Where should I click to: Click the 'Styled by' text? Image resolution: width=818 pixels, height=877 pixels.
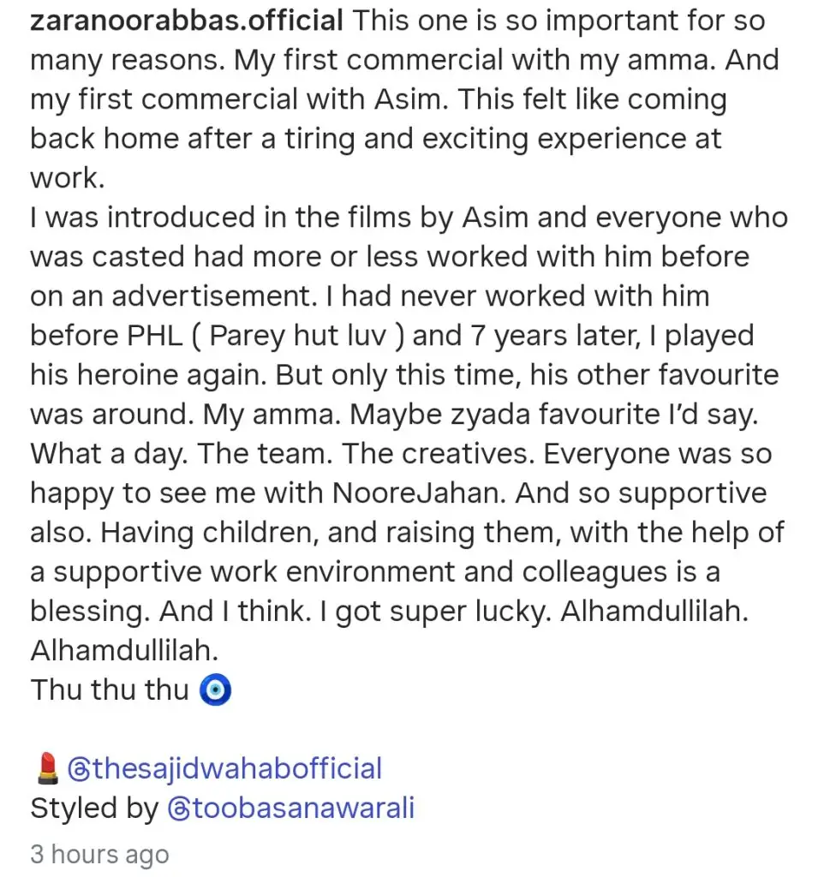(94, 808)
